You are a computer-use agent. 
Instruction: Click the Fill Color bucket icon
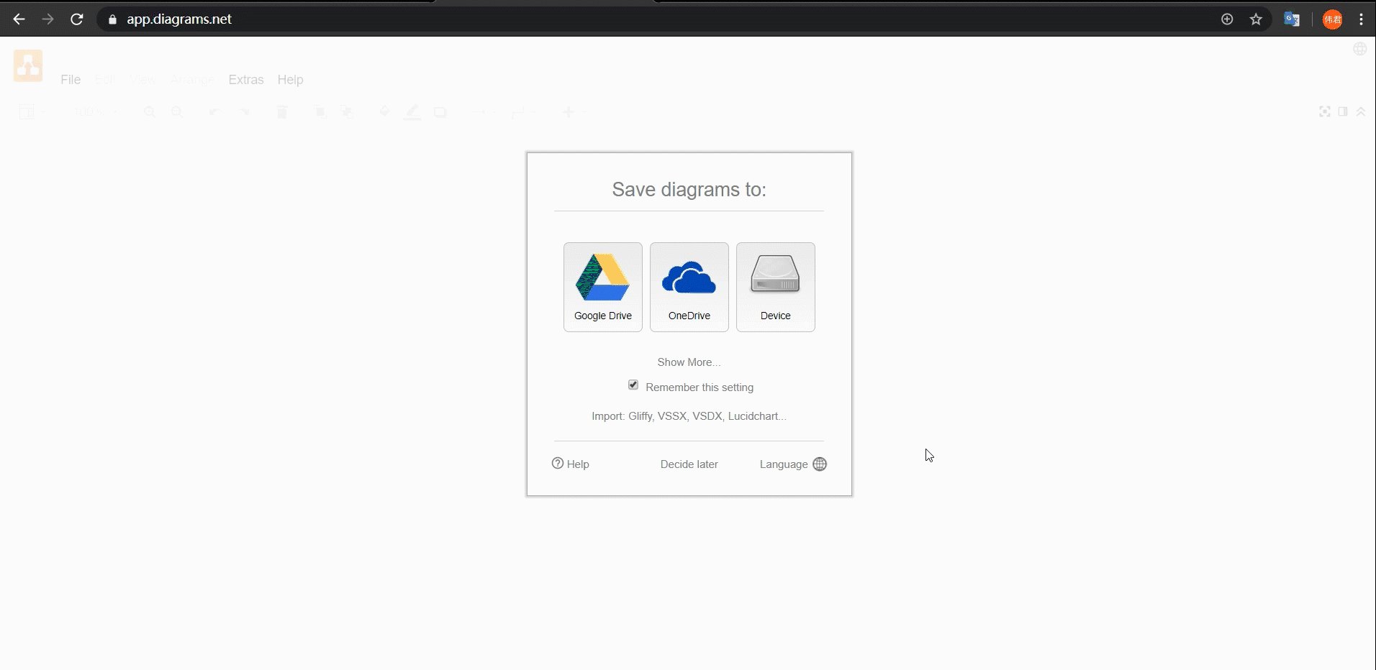(x=384, y=112)
